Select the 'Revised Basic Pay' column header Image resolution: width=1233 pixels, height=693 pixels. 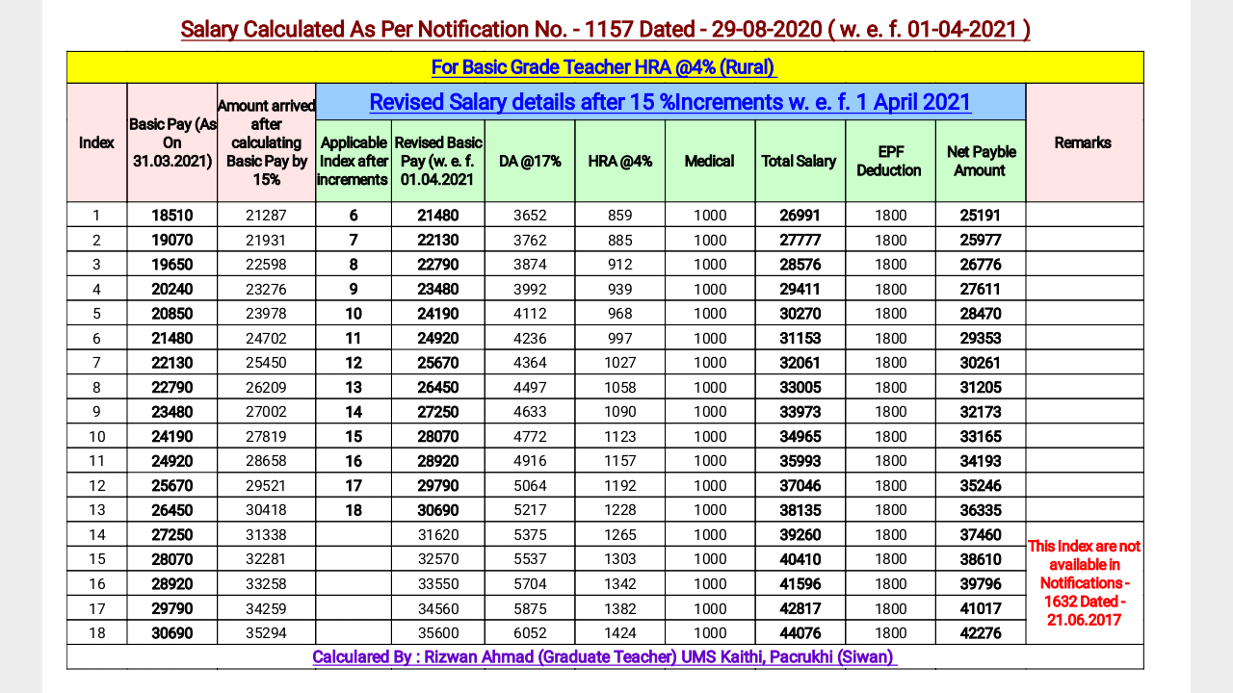pos(437,161)
